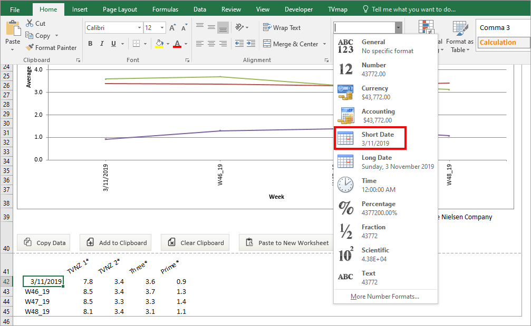
Task: Switch to the Insert tab
Action: [80, 9]
